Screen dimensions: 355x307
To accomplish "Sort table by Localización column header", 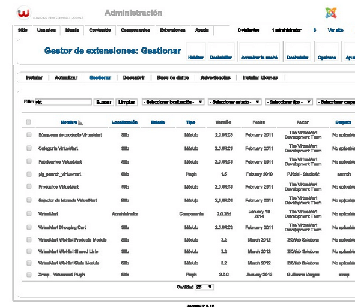I will pos(124,122).
